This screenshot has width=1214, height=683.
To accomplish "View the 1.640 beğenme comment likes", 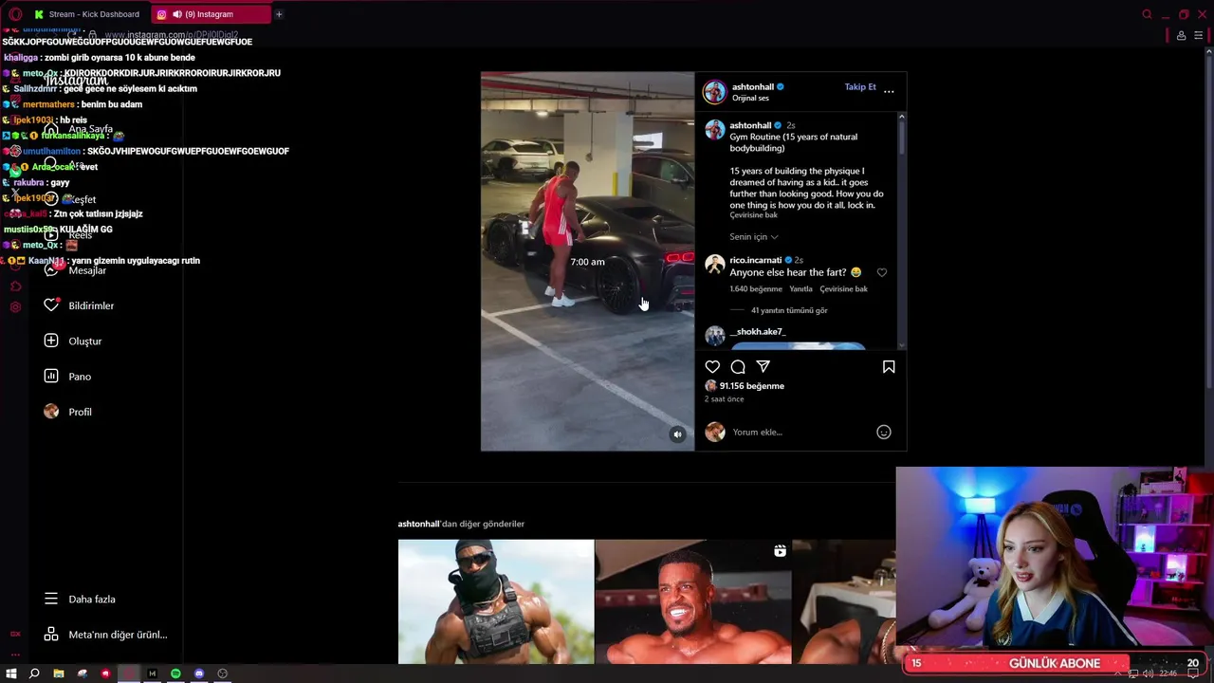I will tap(756, 289).
